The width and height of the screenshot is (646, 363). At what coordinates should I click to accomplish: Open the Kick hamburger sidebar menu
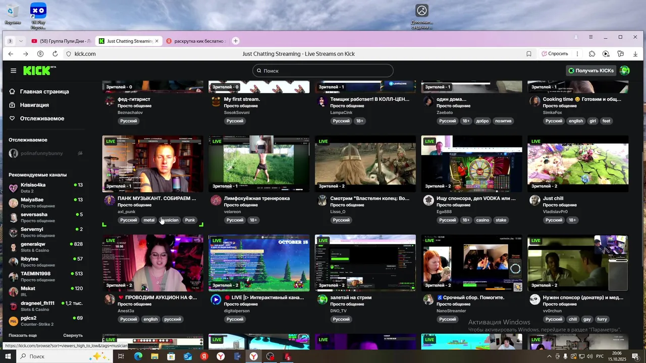[x=14, y=71]
